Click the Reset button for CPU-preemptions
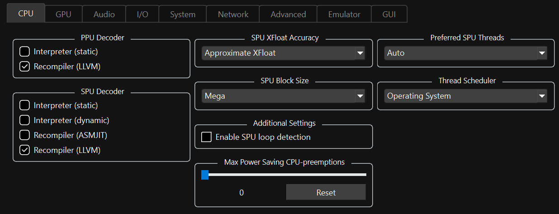559x214 pixels. (326, 192)
